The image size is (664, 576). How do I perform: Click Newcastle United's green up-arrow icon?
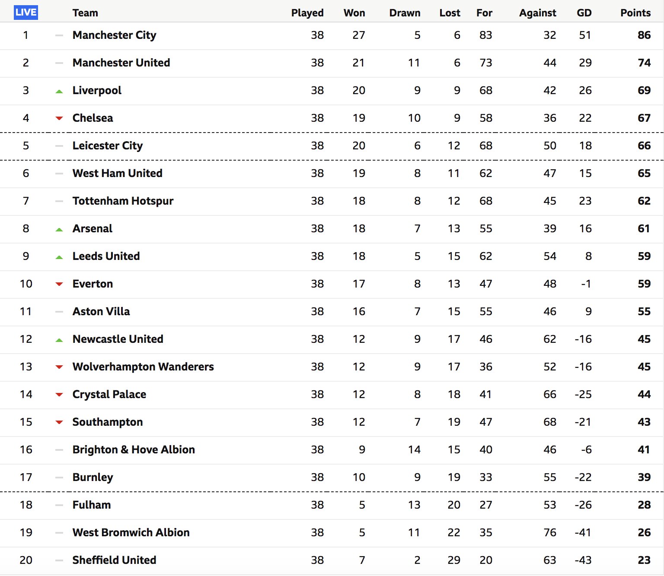click(59, 340)
